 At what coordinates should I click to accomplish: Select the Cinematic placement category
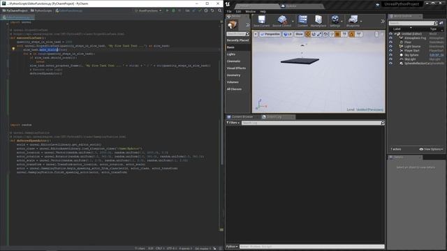[237, 61]
